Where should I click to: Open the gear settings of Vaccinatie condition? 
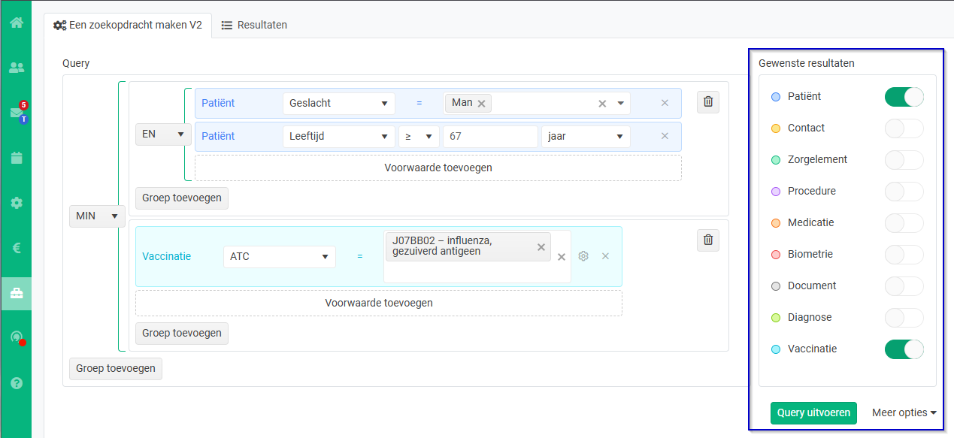(x=583, y=256)
